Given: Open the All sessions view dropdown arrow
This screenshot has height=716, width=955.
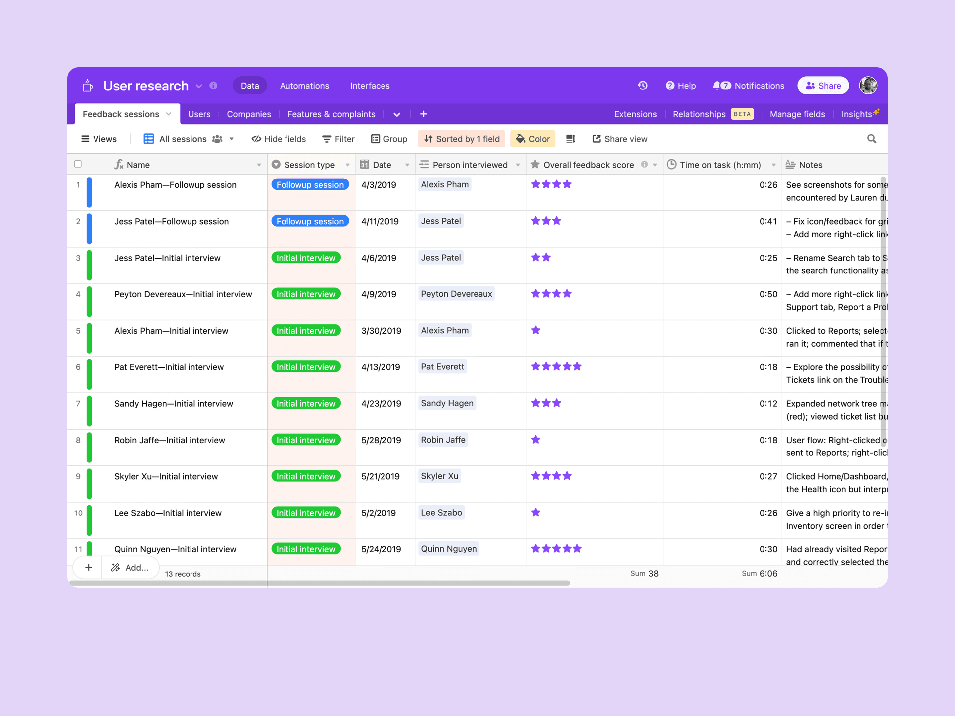Looking at the screenshot, I should click(232, 139).
